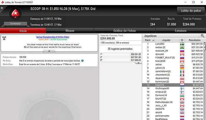Click Lena900's Sweden flag
This screenshot has width=206, height=120.
click(x=182, y=44)
